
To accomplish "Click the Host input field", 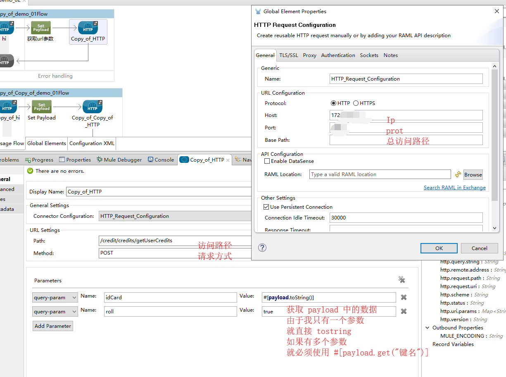I will coord(406,115).
